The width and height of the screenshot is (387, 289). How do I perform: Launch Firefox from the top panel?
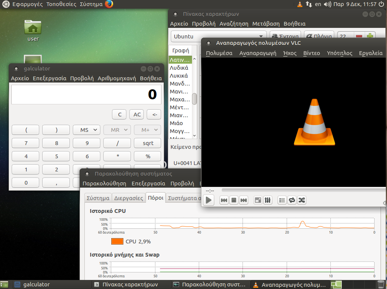(x=109, y=4)
